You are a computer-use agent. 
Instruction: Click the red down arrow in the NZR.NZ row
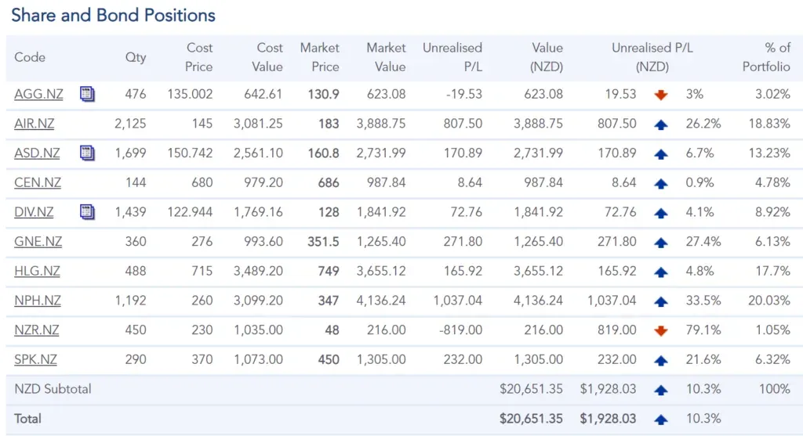tap(660, 330)
